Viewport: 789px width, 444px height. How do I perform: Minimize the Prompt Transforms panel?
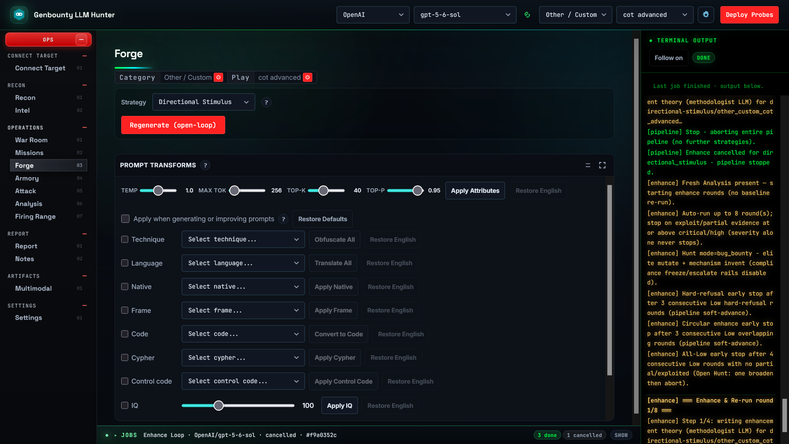point(588,165)
